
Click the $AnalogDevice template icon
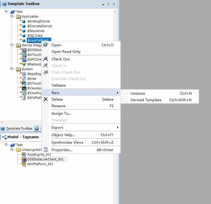coord(24,21)
